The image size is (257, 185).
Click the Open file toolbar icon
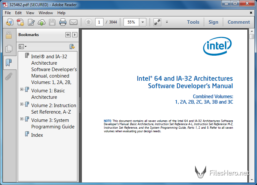10,22
